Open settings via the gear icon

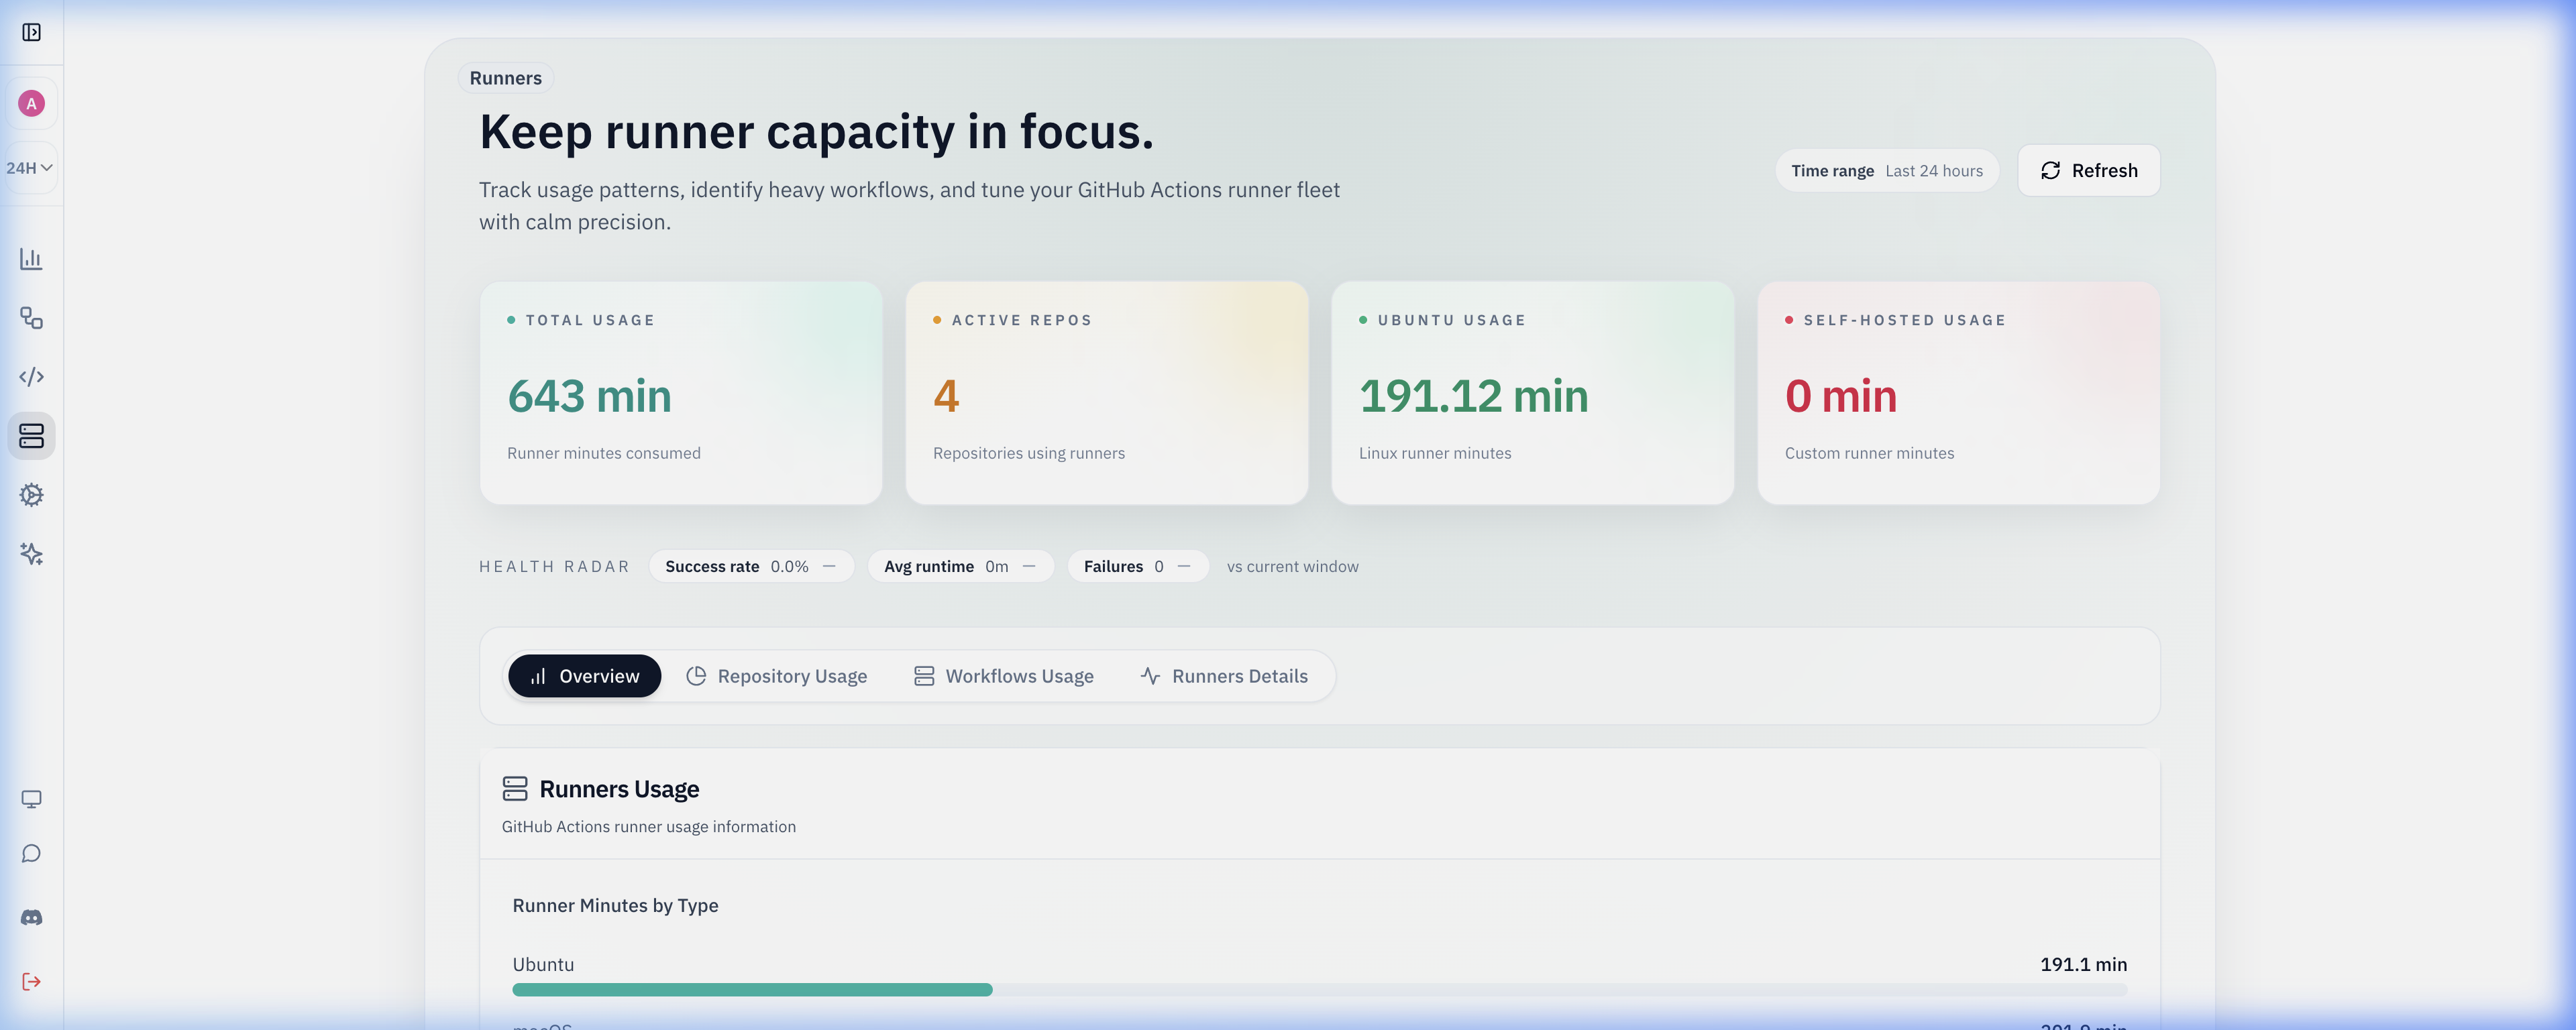[32, 495]
